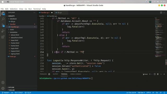Click the terminal prompt input area

92,78
